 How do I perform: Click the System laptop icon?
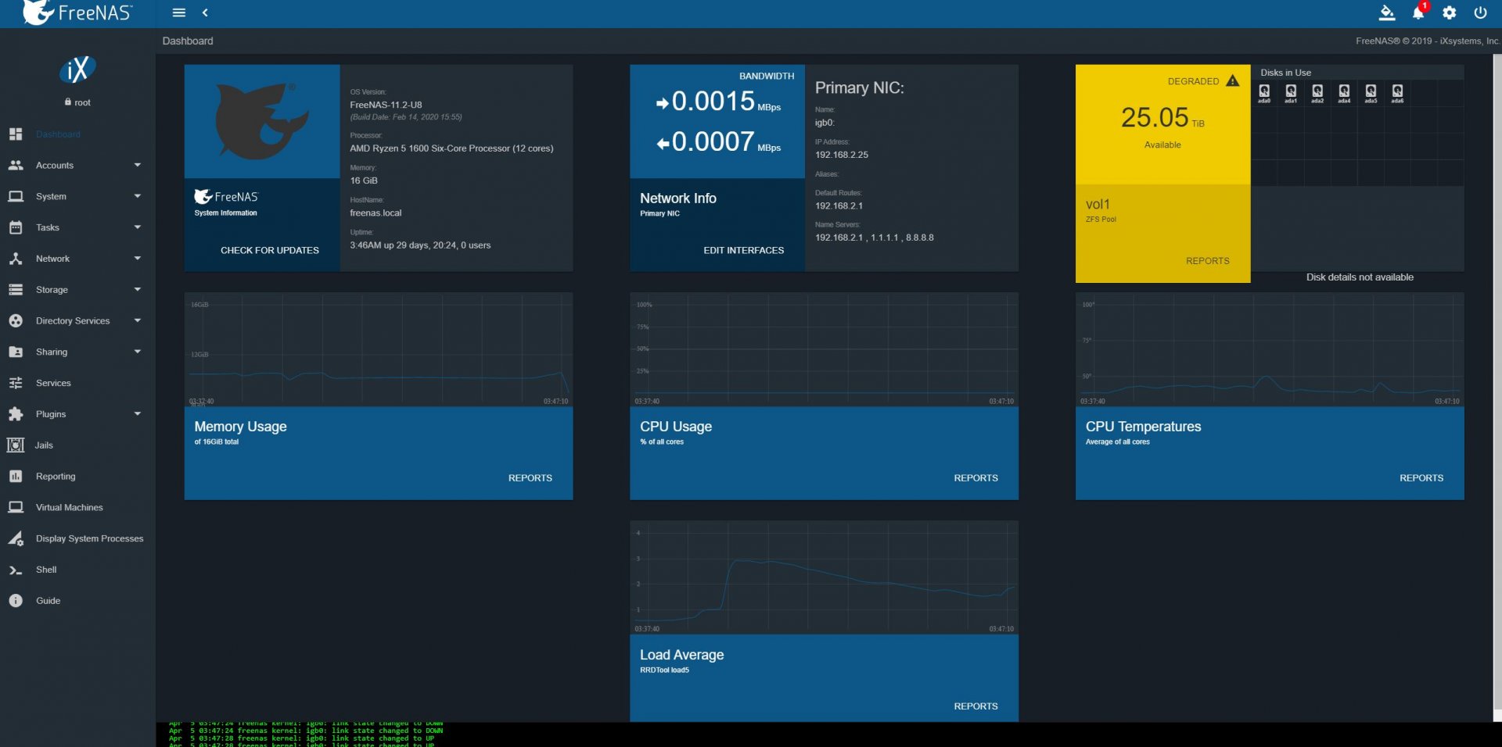coord(16,196)
